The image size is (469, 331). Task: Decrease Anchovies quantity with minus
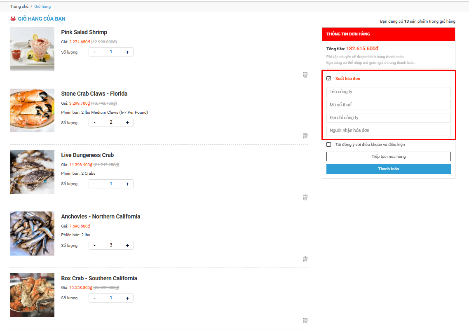94,245
